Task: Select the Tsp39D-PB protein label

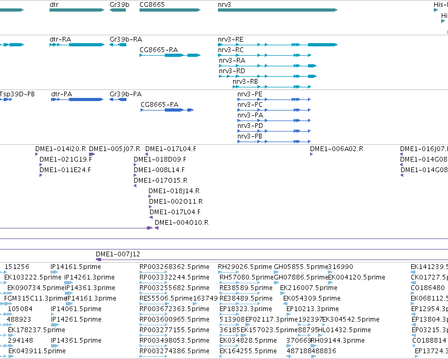Action: (17, 94)
